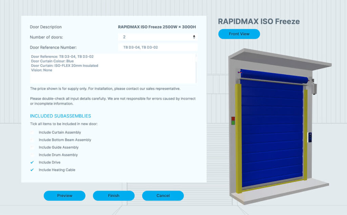Image resolution: width=347 pixels, height=215 pixels.
Task: Uncheck Include Drive checkbox
Action: coord(32,162)
